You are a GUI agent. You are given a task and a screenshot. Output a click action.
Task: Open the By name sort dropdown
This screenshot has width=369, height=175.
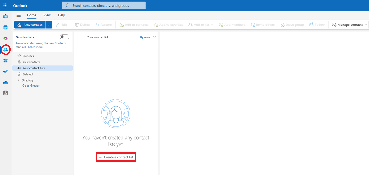148,37
